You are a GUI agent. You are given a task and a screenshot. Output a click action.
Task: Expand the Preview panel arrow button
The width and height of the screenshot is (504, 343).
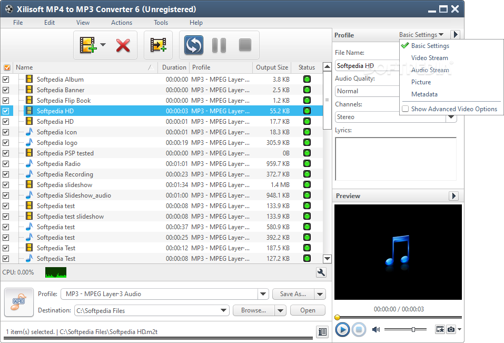[x=453, y=196]
